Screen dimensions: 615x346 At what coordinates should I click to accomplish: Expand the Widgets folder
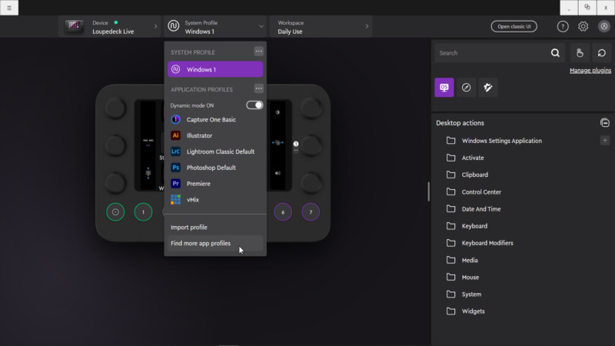pos(466,311)
